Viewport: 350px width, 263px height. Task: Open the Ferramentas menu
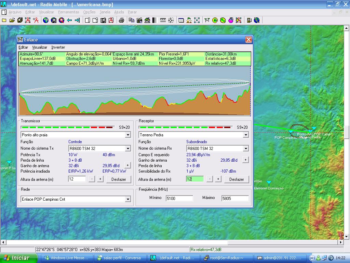68,12
